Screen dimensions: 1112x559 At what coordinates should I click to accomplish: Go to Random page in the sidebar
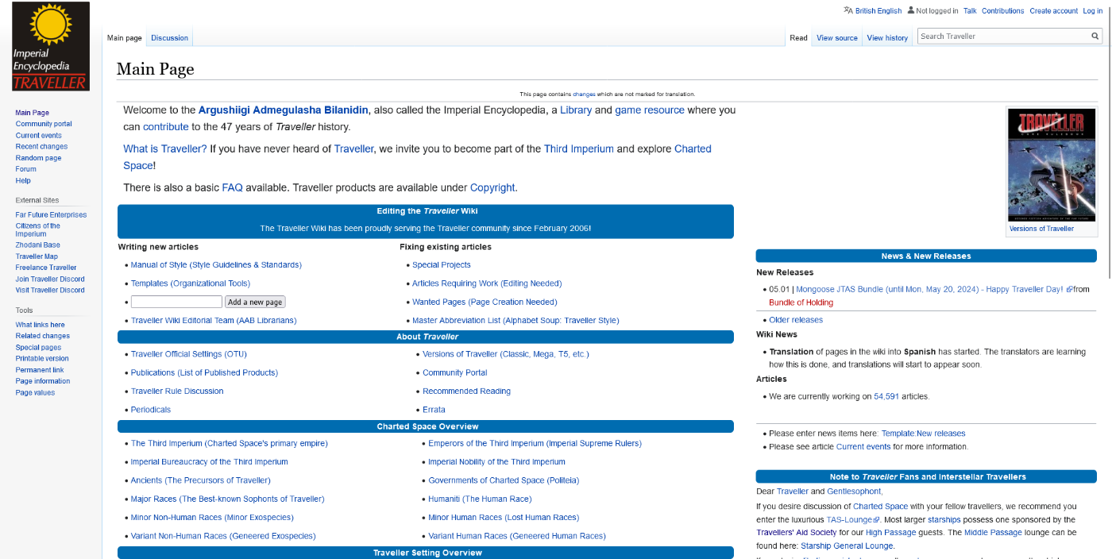[38, 158]
